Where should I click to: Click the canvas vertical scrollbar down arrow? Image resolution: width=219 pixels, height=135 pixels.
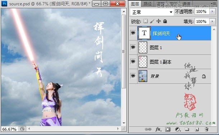(124, 123)
